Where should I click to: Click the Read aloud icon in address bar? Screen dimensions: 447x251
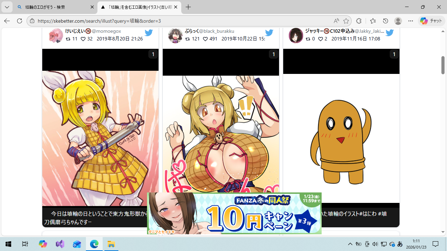point(336,21)
